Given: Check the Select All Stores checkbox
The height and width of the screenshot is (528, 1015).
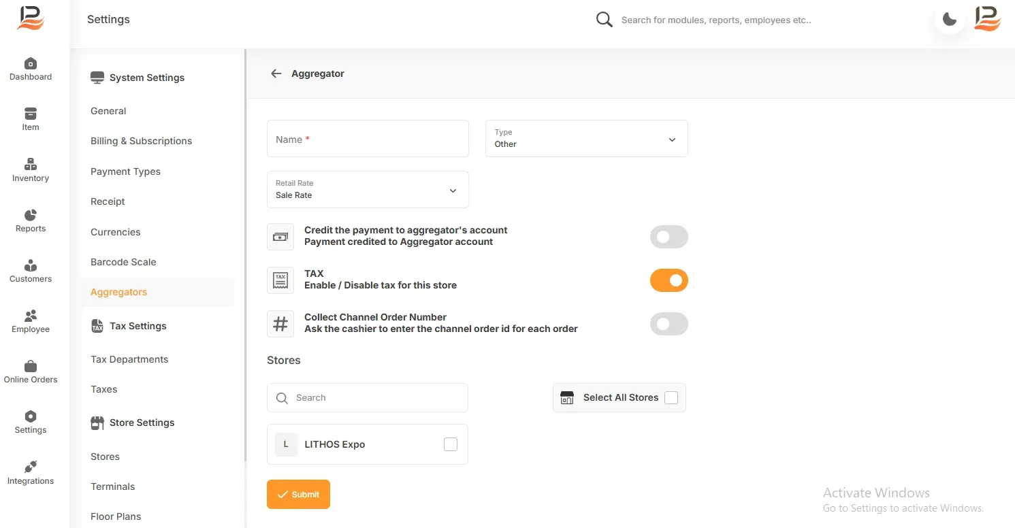Looking at the screenshot, I should click(671, 398).
